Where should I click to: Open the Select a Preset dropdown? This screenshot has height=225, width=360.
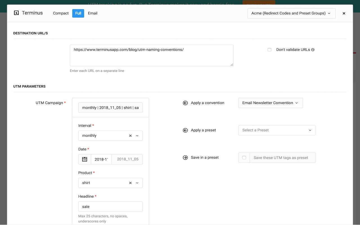tap(277, 130)
